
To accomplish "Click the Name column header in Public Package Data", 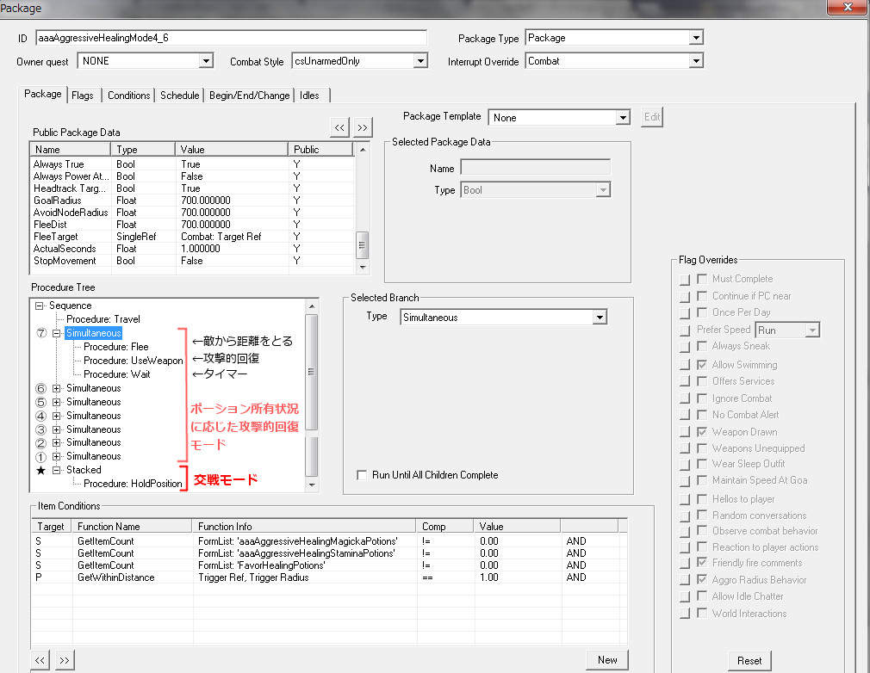I will coord(71,150).
